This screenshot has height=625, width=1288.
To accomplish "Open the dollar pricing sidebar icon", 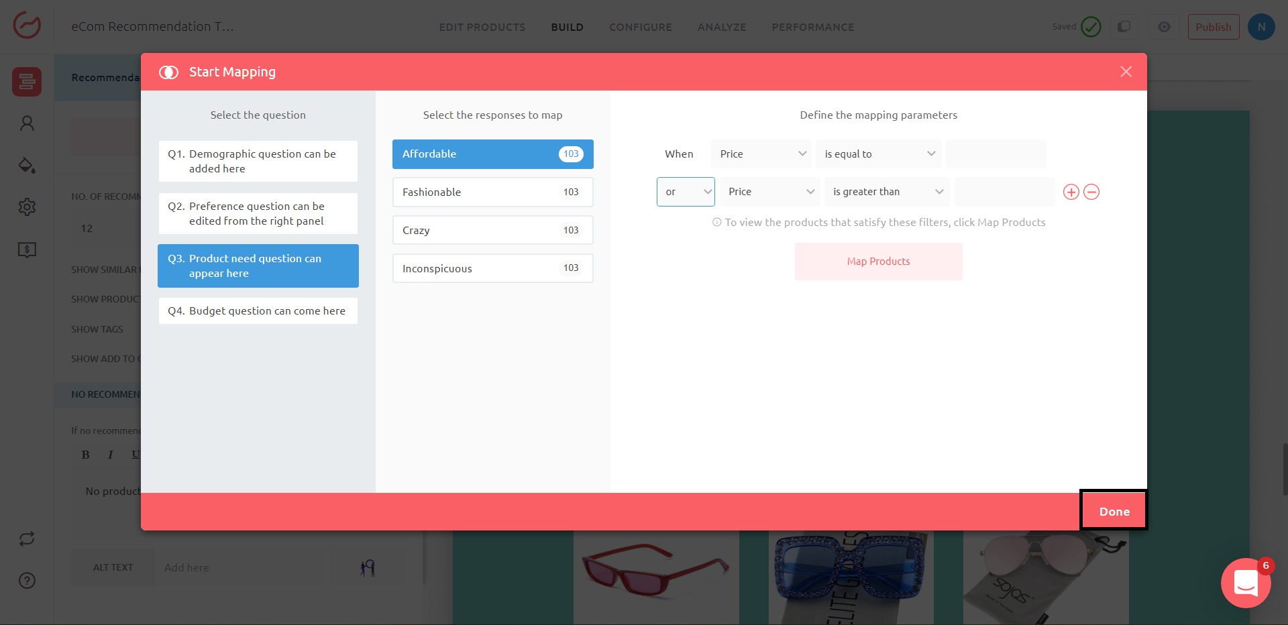I will (x=27, y=250).
